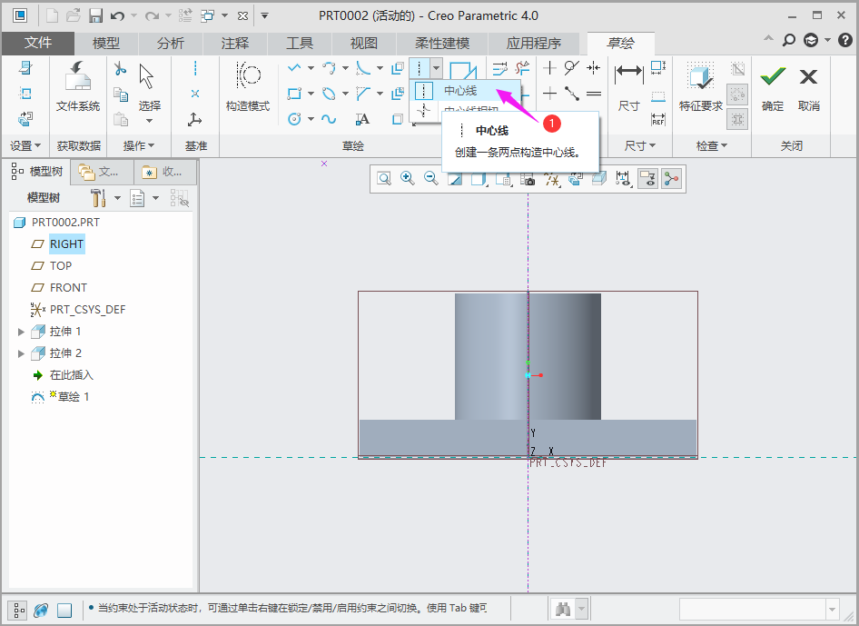Click the zoom in magnifier icon
This screenshot has height=626, width=859.
point(408,180)
